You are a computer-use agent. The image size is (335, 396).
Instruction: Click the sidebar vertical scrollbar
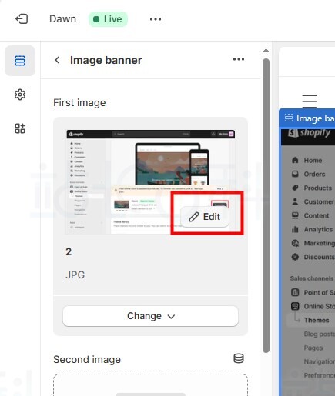[x=266, y=205]
